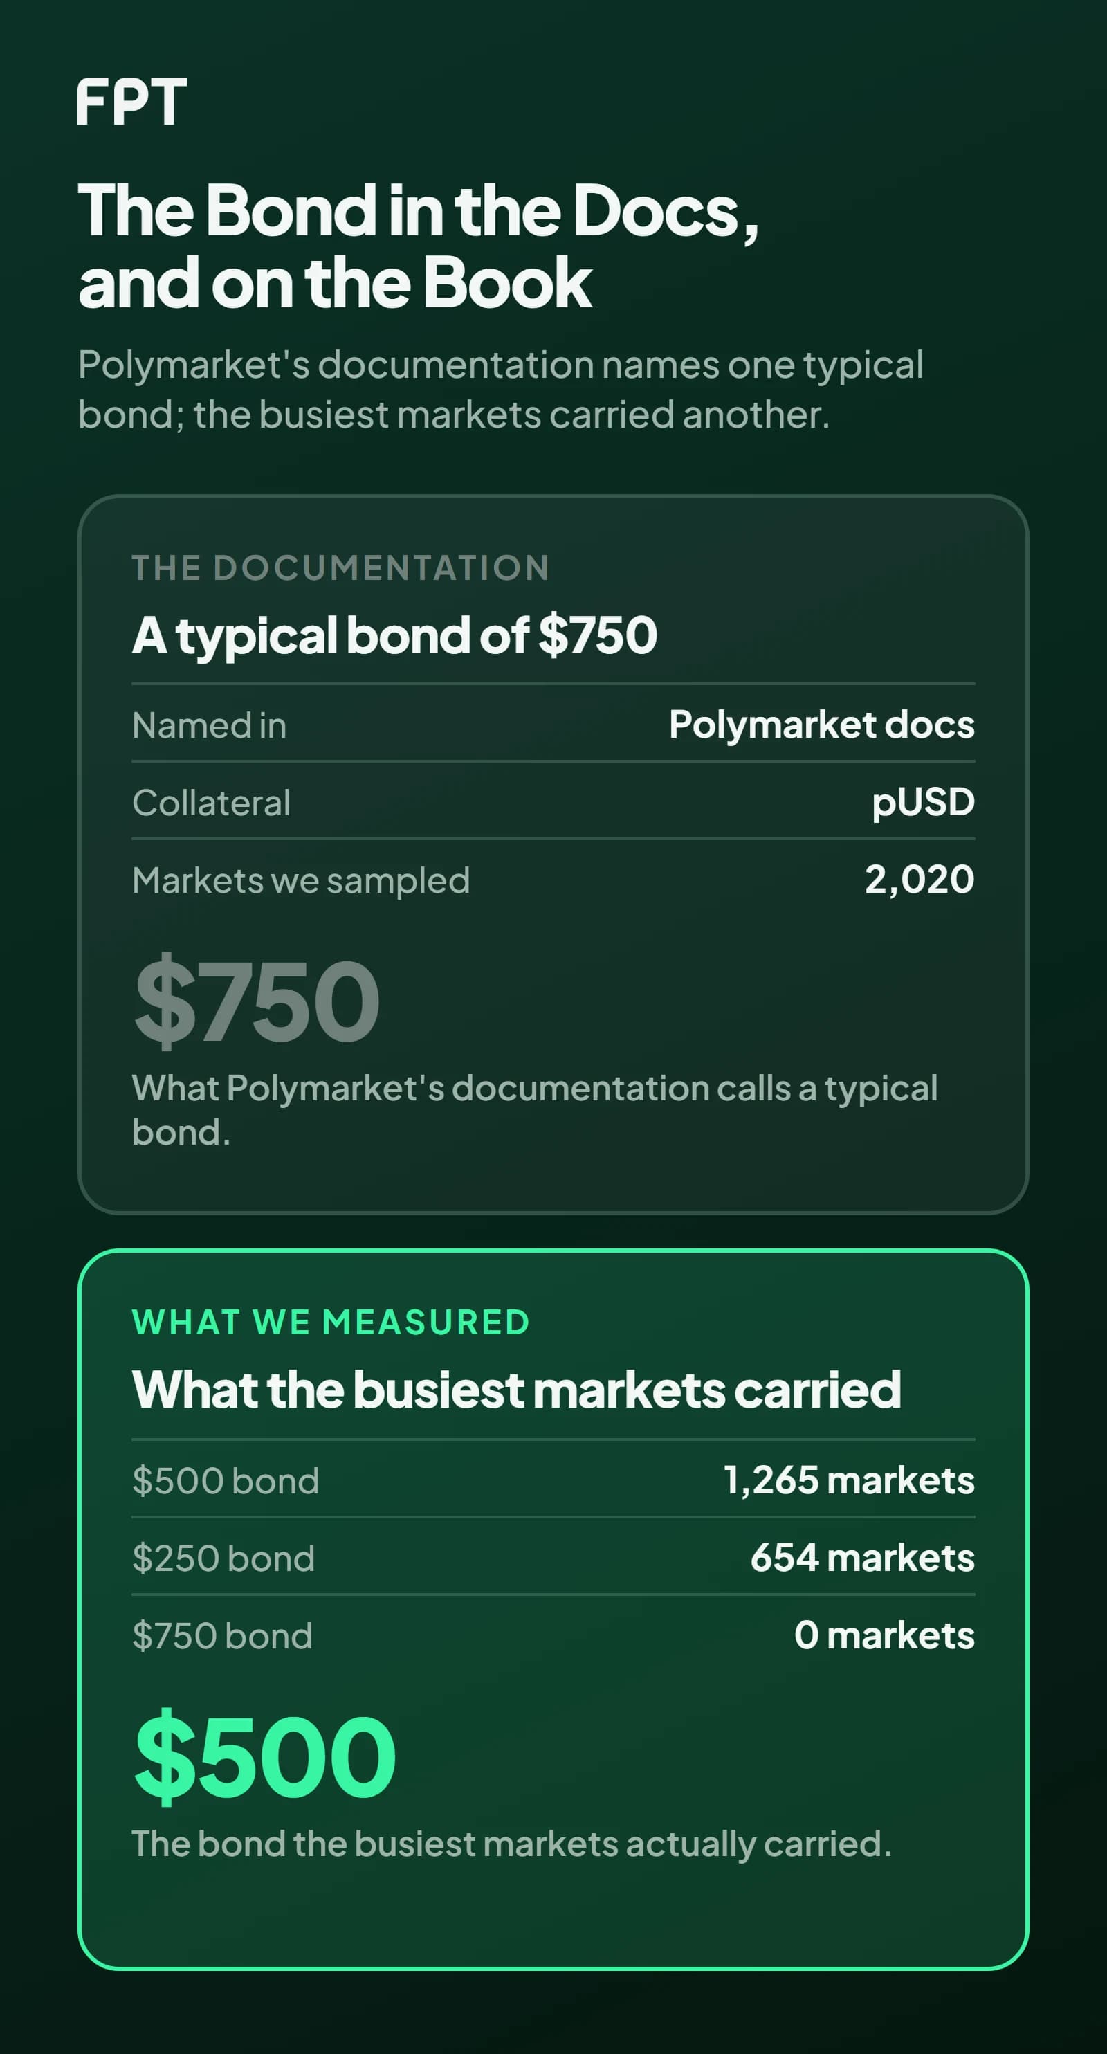Click the large gray '$750' figure
Image resolution: width=1107 pixels, height=2054 pixels.
tap(257, 1001)
